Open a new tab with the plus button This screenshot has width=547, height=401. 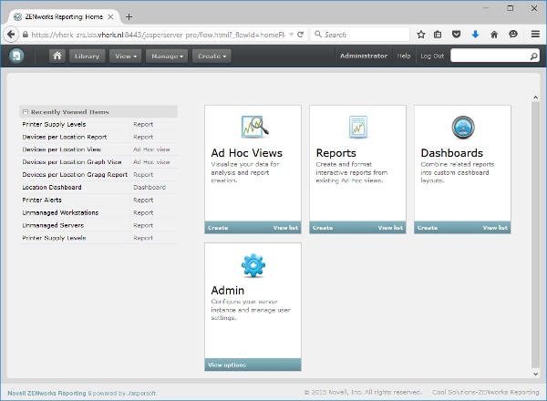pyautogui.click(x=129, y=16)
